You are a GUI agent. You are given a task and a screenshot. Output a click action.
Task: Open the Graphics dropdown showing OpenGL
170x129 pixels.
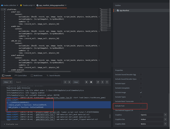click(153, 115)
